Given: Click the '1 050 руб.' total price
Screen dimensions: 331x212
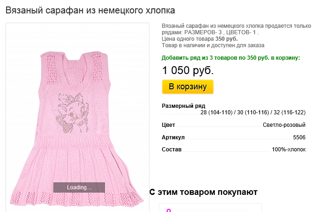Looking at the screenshot, I should pos(188,71).
